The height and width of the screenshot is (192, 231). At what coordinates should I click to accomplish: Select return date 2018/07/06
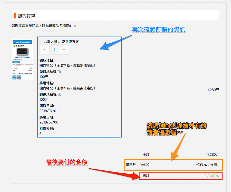pyautogui.click(x=49, y=122)
